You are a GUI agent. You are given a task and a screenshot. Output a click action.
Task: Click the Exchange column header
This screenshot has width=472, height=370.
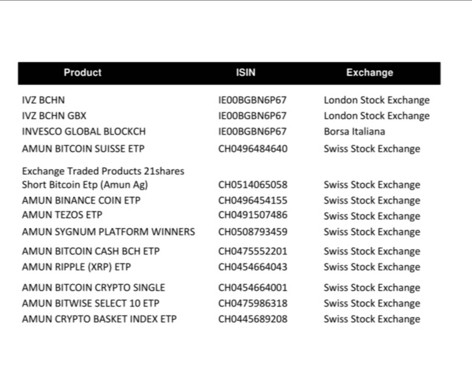369,73
